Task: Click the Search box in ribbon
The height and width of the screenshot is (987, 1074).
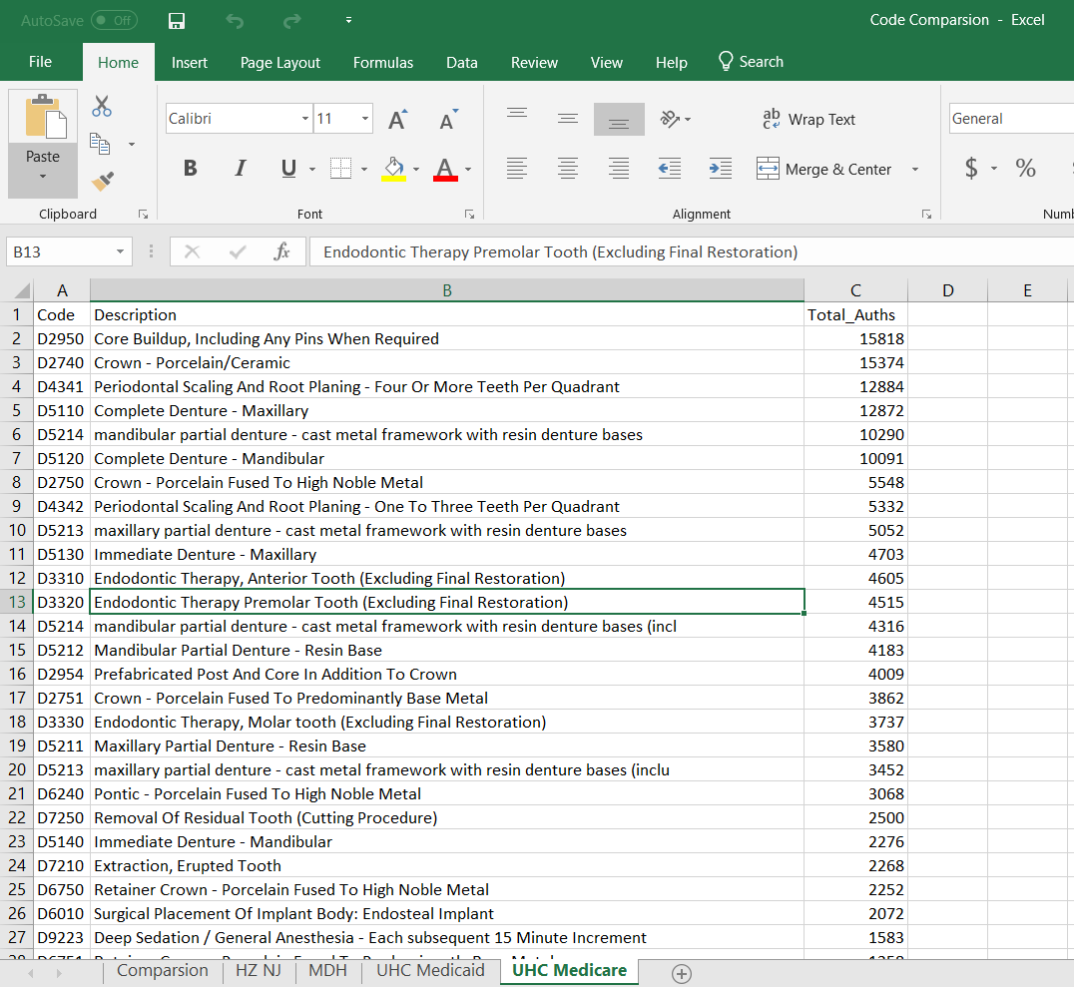Action: point(751,61)
